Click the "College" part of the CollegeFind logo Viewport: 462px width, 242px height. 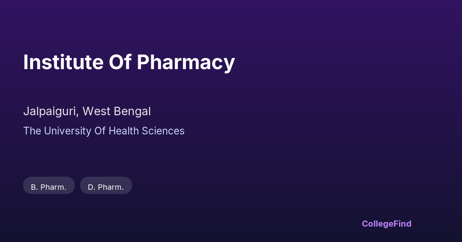coord(378,224)
